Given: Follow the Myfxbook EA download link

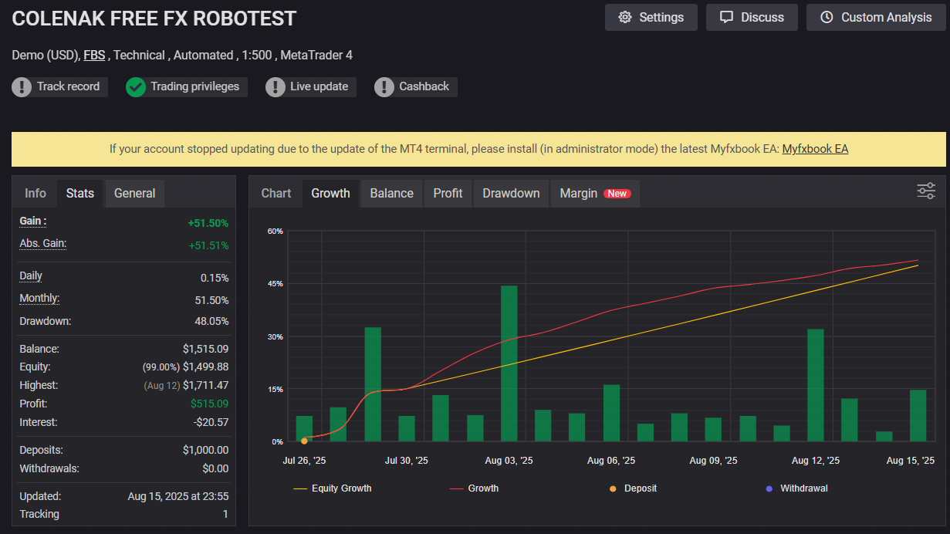Looking at the screenshot, I should click(815, 149).
